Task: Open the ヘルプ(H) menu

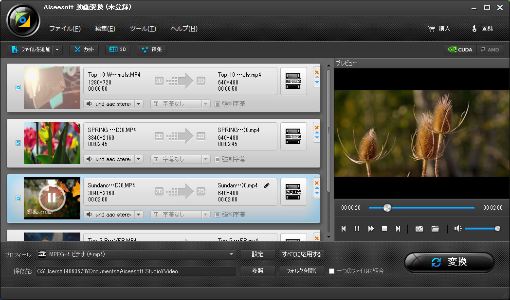Action: coord(184,29)
